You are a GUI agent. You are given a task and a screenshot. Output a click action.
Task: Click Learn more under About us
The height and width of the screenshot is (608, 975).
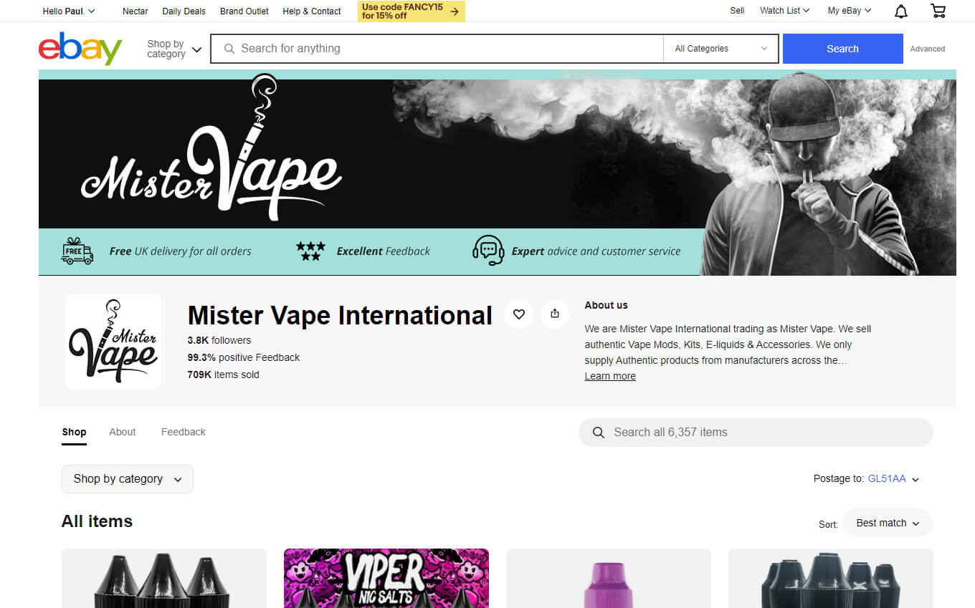pyautogui.click(x=610, y=376)
